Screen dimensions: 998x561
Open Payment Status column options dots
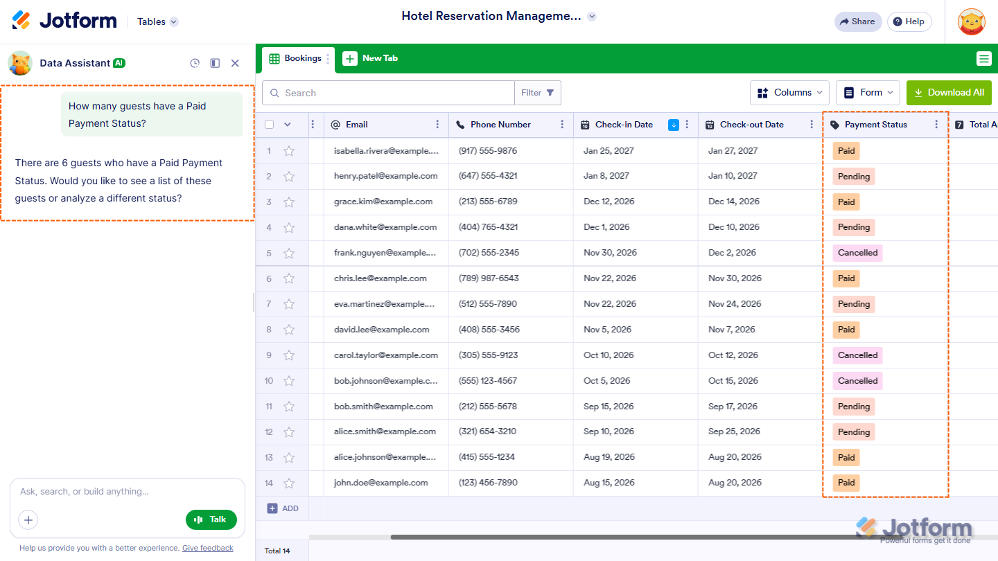[936, 125]
